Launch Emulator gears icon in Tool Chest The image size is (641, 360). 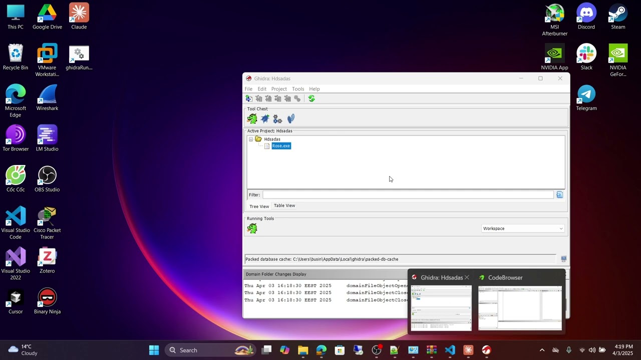click(x=278, y=119)
